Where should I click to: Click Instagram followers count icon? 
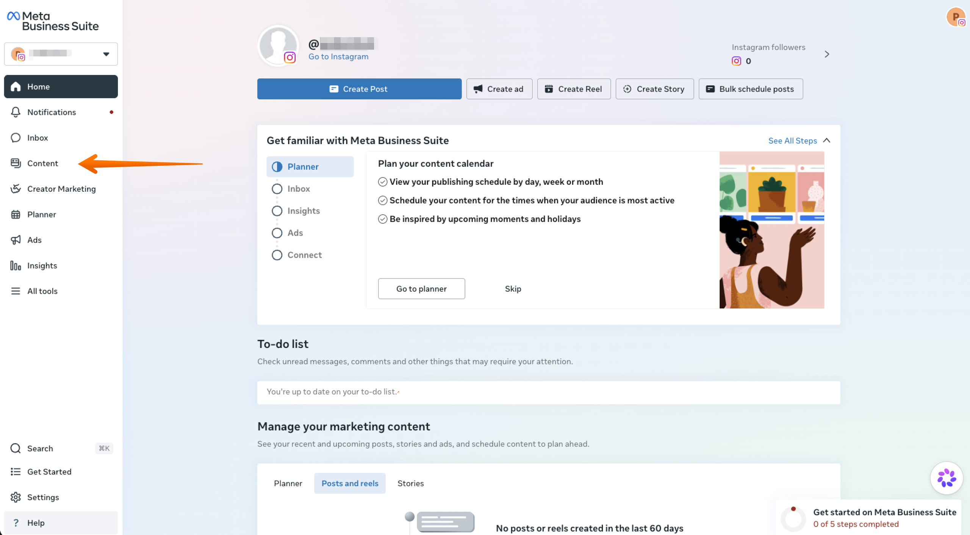(x=736, y=61)
